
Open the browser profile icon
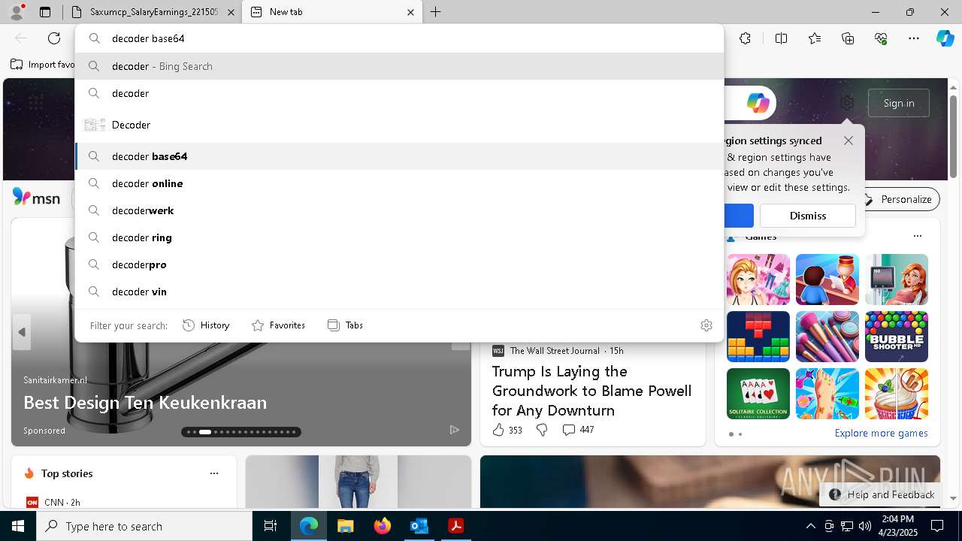coord(17,12)
